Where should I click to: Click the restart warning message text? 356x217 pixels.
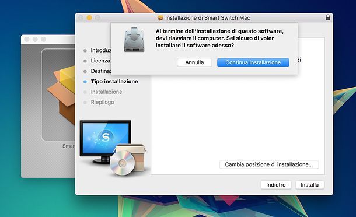tap(219, 38)
